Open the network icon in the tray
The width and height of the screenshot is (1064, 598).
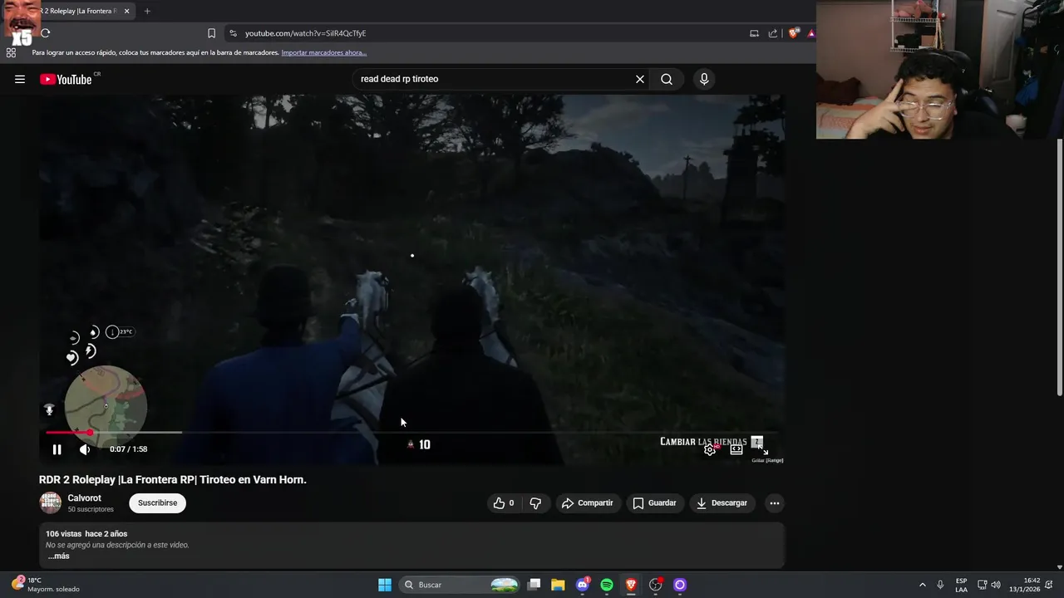point(982,585)
